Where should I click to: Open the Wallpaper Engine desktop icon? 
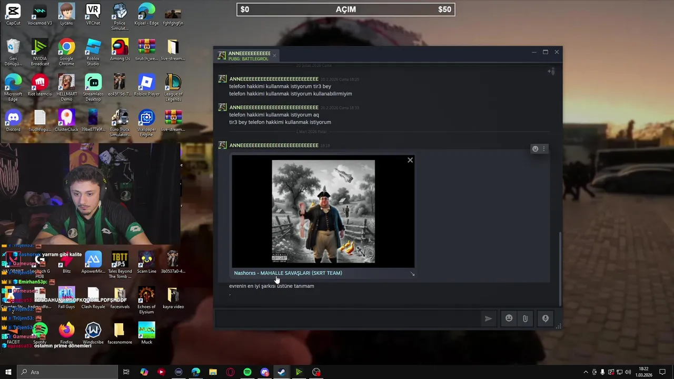point(146,123)
